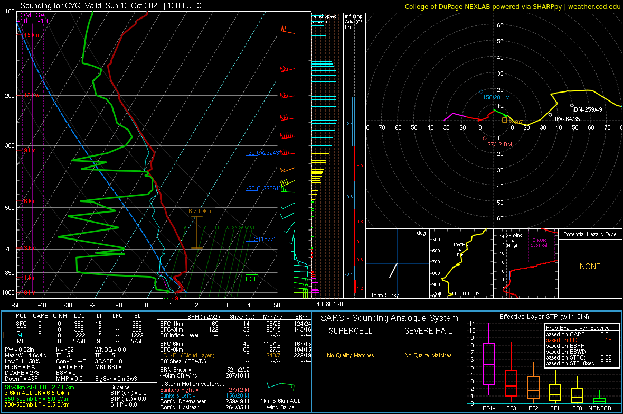Screen dimensions: 623x414
Task: Click the blue left-mover circle on hodograph
Action: tap(481, 91)
